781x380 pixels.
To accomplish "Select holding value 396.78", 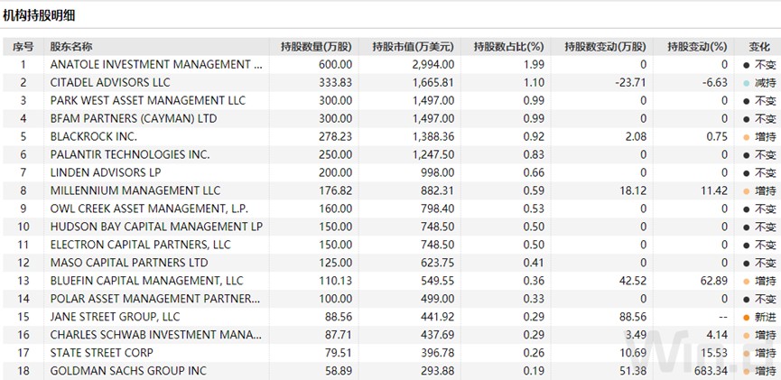I will tap(437, 353).
